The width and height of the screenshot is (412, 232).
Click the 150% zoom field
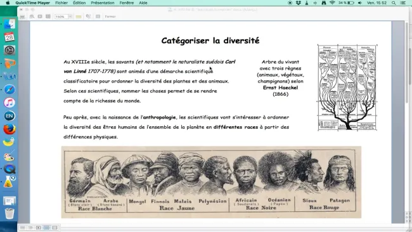click(61, 16)
